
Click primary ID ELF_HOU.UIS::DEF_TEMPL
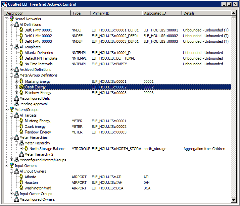(113, 58)
